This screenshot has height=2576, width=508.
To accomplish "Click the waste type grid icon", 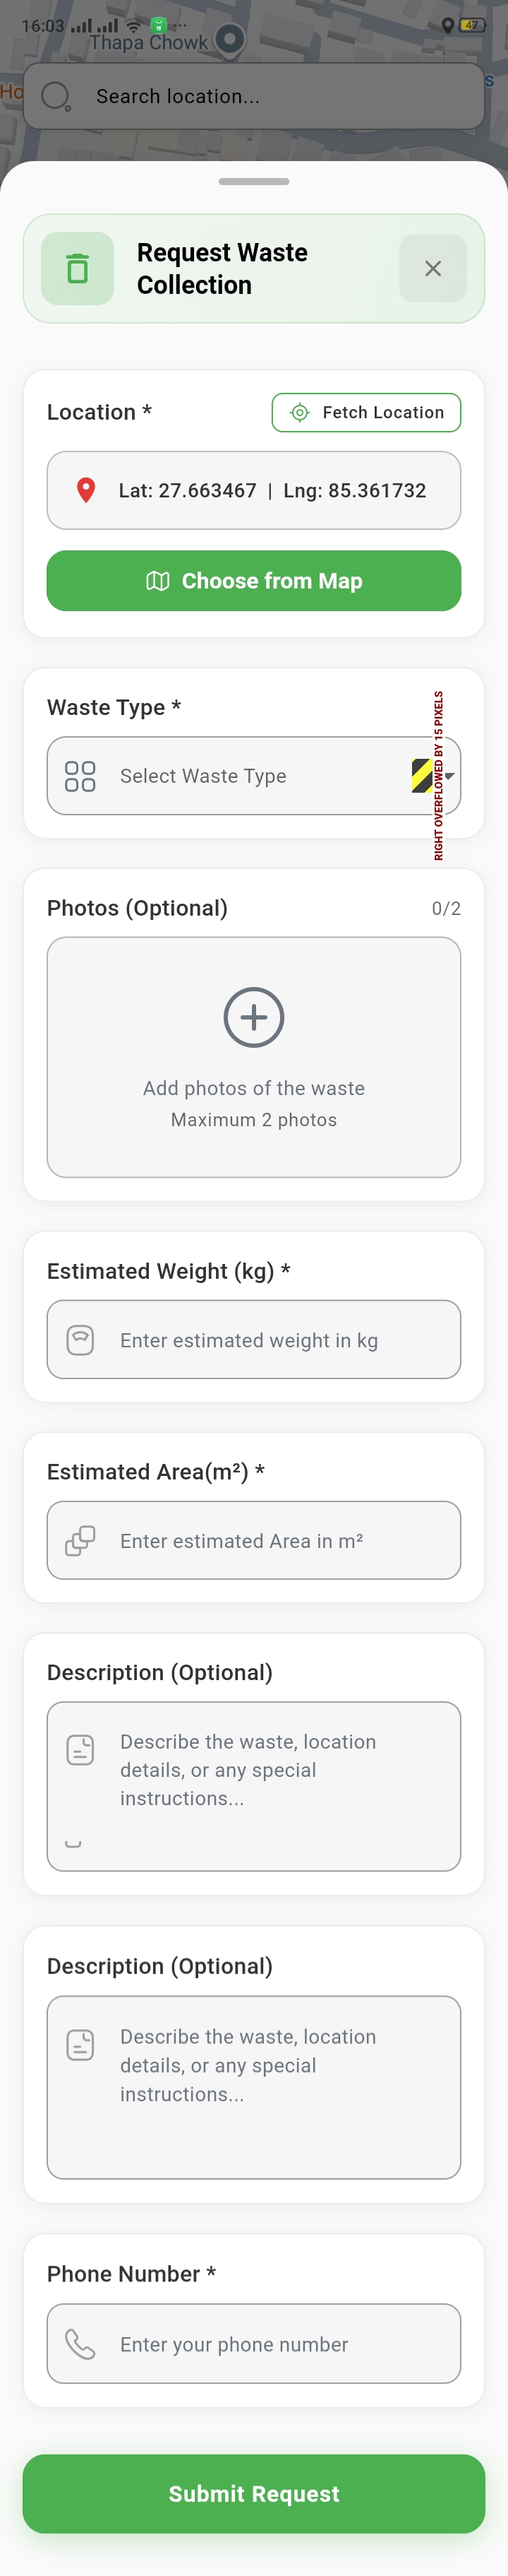I will coord(80,776).
